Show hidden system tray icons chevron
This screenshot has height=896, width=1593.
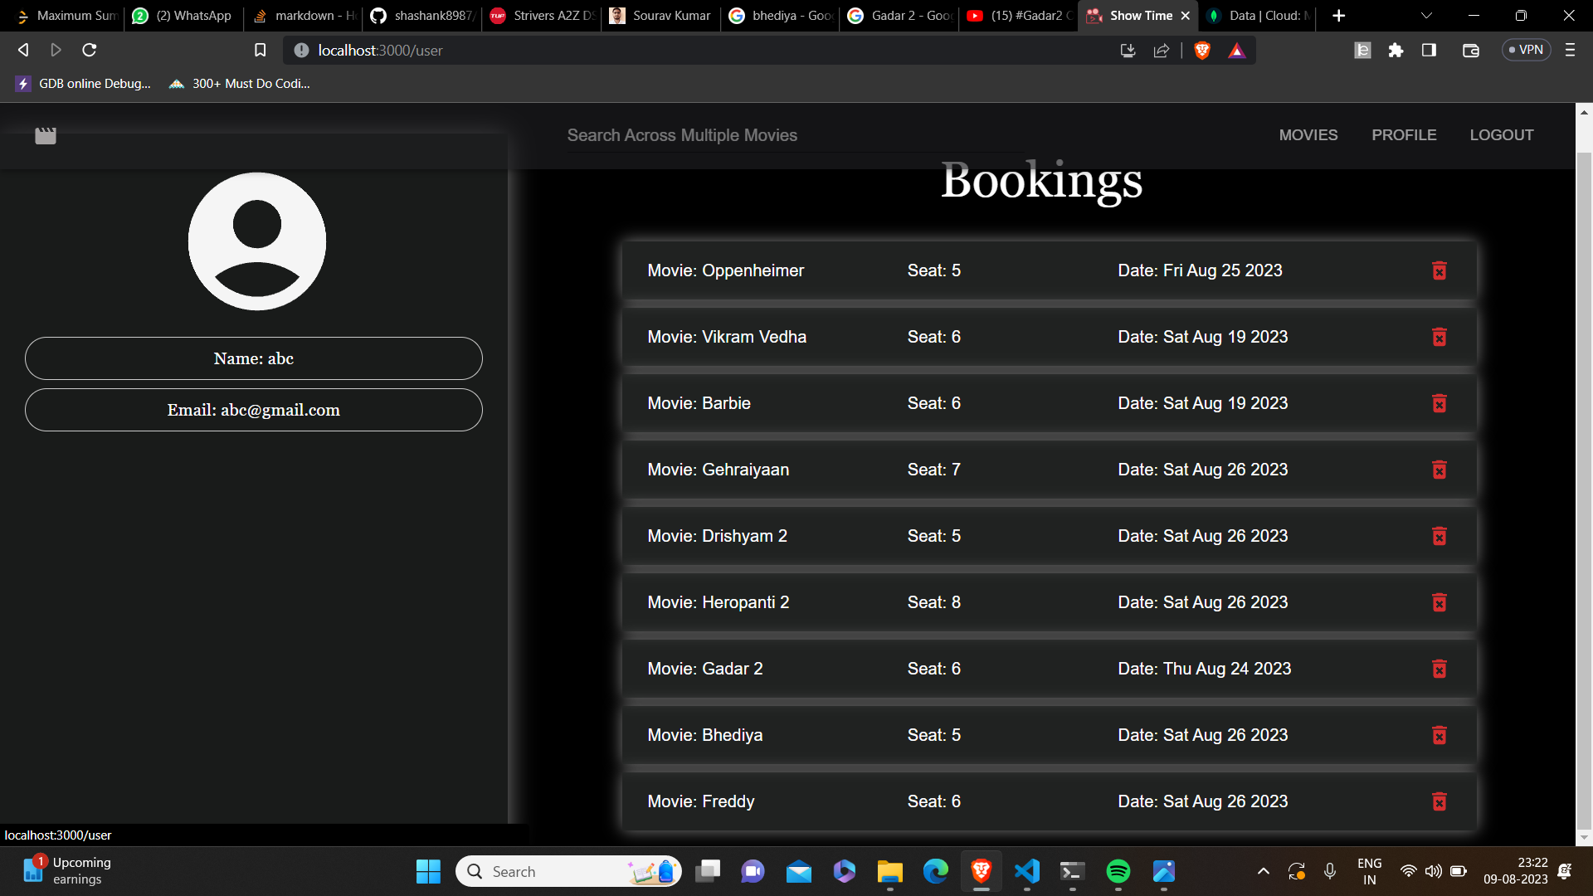pyautogui.click(x=1263, y=871)
